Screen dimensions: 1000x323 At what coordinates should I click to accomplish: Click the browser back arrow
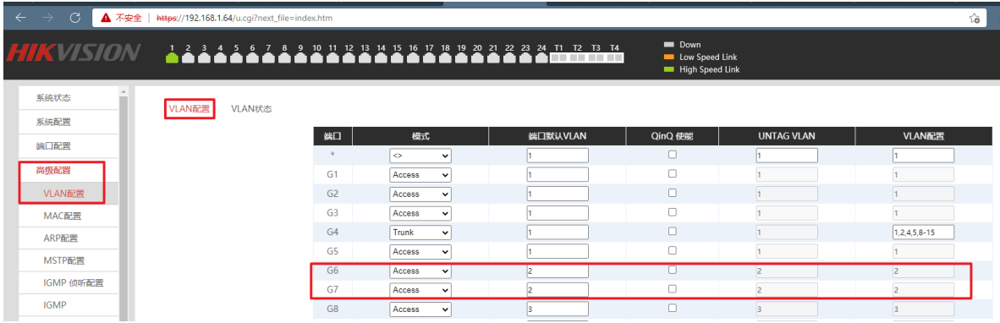click(x=19, y=18)
